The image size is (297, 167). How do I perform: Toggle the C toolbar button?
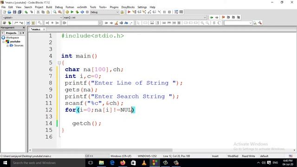click(x=219, y=23)
